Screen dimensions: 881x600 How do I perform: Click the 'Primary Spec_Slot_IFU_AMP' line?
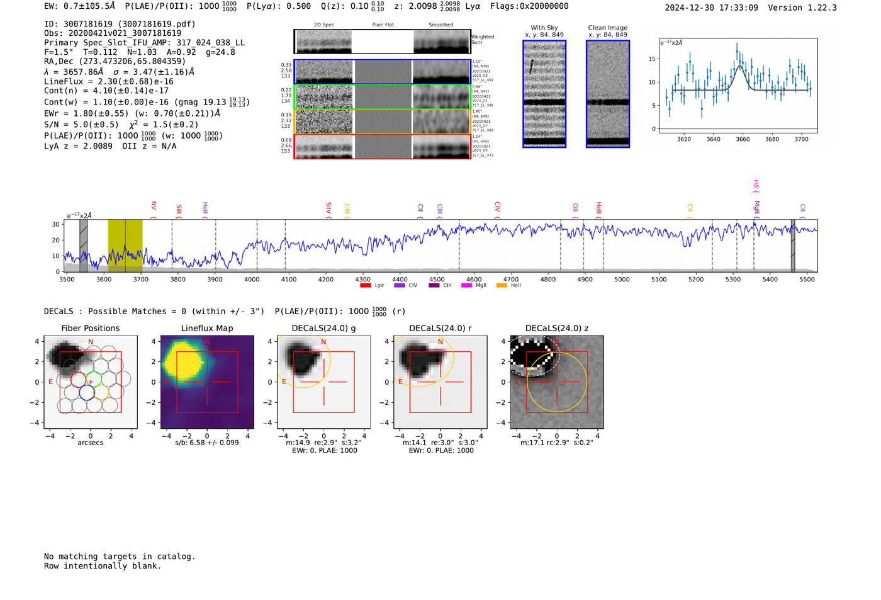click(x=144, y=43)
